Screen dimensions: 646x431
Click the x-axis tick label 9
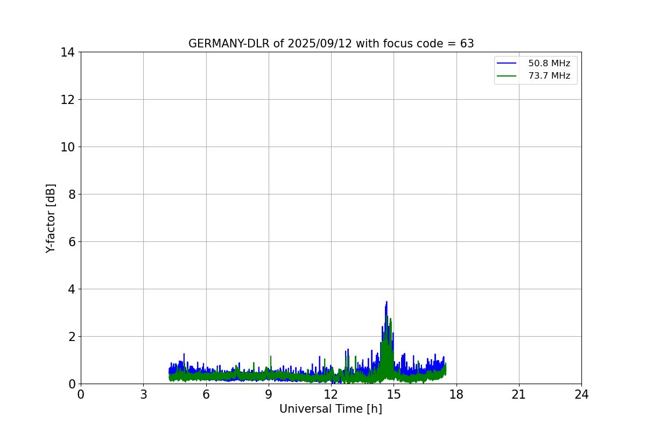tap(269, 394)
